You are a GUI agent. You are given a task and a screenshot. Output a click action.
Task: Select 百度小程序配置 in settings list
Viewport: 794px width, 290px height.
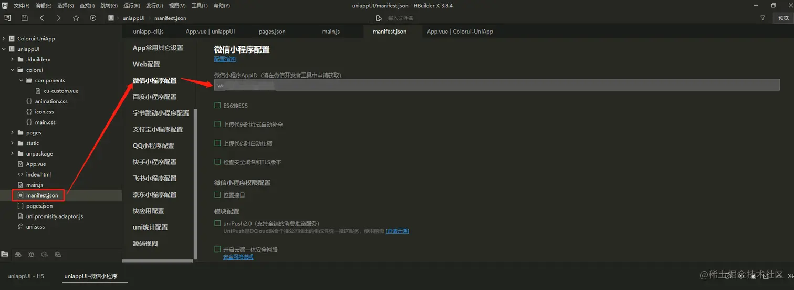point(154,97)
